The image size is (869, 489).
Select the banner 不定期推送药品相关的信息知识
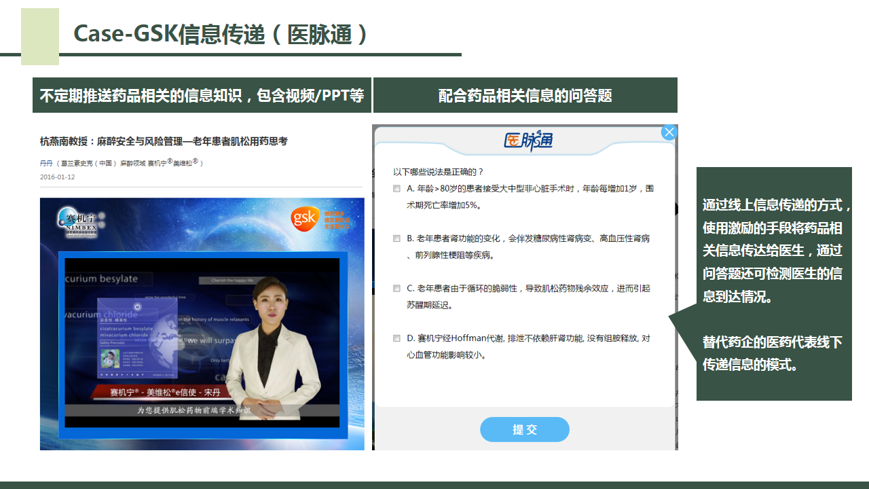coord(202,95)
